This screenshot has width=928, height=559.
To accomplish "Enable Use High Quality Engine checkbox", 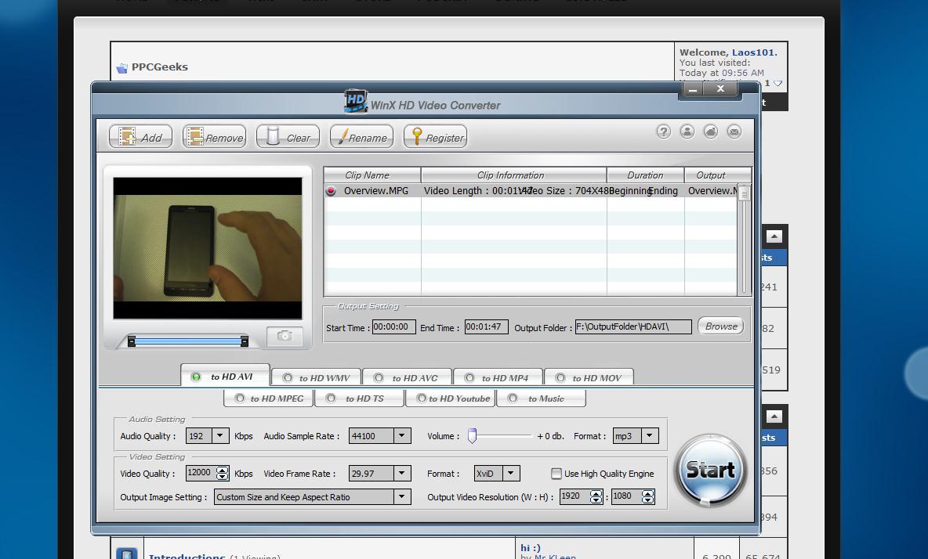I will click(556, 474).
